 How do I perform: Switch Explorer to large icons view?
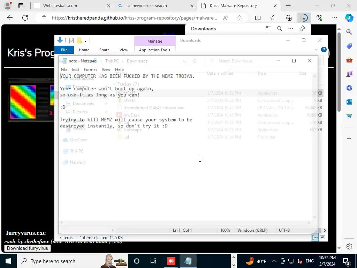pyautogui.click(x=322, y=237)
